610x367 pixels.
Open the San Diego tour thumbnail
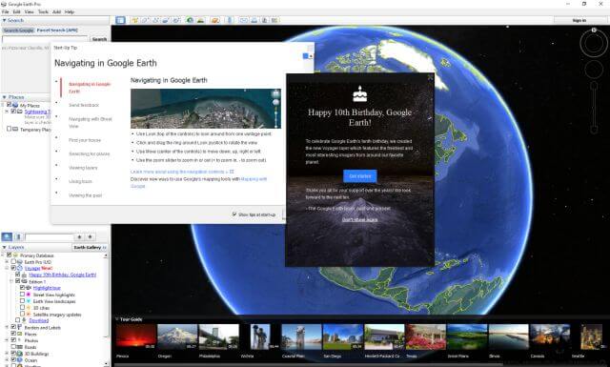(x=342, y=337)
